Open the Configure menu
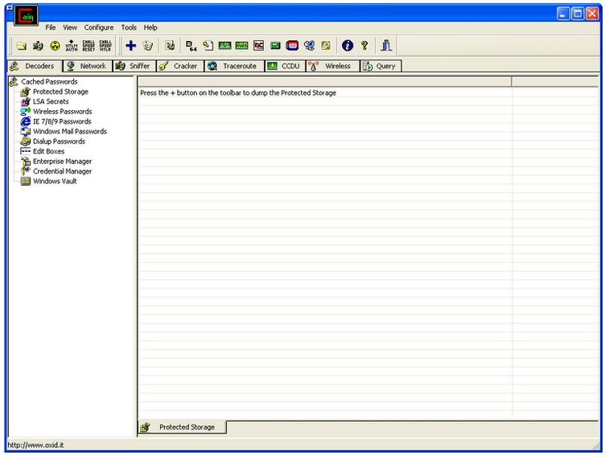The width and height of the screenshot is (605, 455). (x=99, y=27)
